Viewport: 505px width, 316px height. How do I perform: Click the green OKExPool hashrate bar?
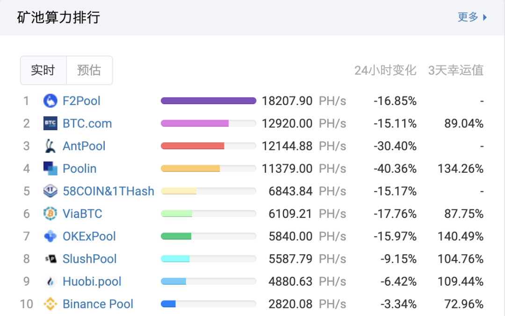176,236
